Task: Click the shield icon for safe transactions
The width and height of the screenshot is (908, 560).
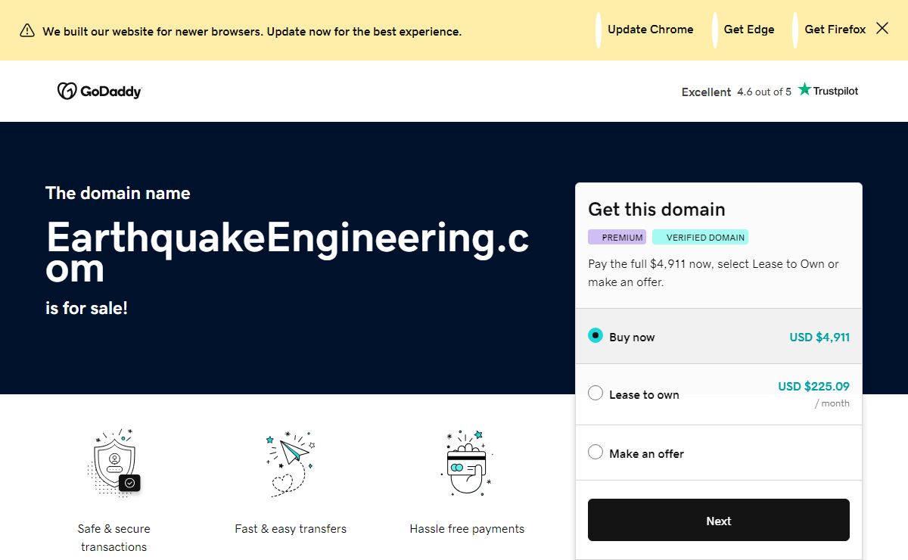Action: 114,463
